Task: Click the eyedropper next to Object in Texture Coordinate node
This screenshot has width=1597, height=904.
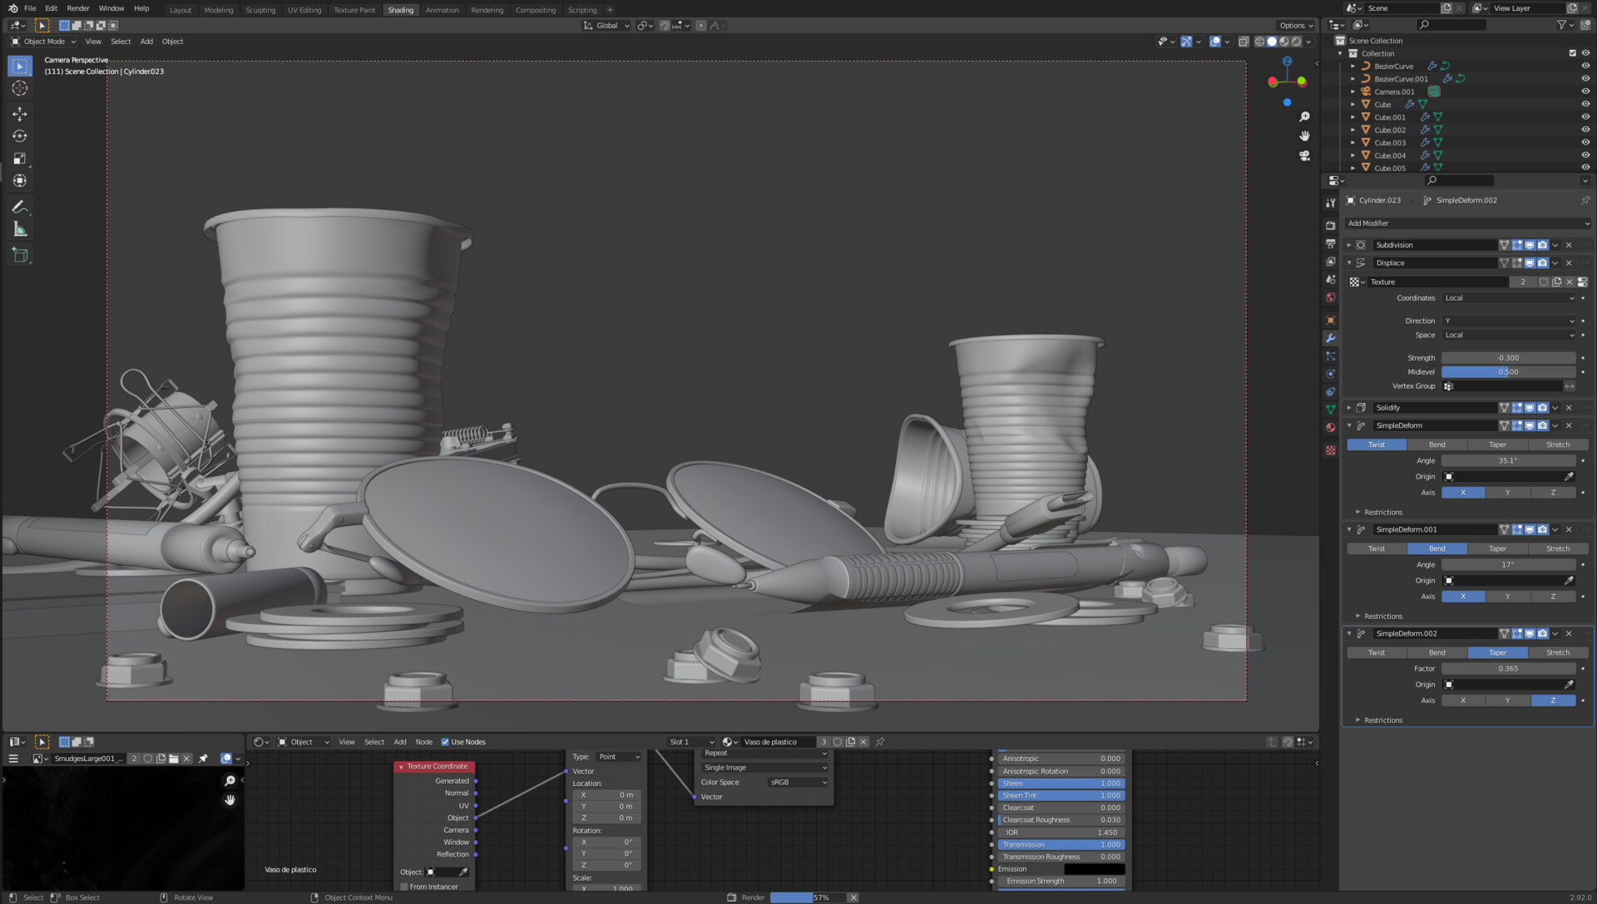Action: [x=463, y=872]
